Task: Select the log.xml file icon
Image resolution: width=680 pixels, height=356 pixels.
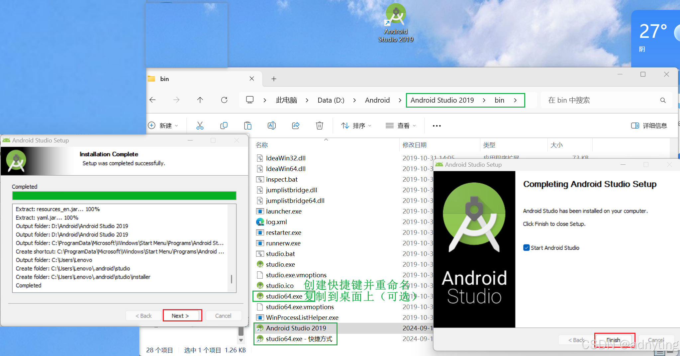Action: coord(260,222)
